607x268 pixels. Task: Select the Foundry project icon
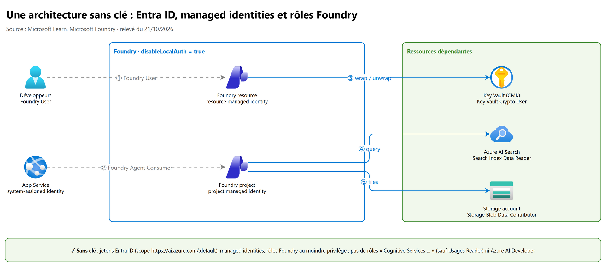point(237,167)
